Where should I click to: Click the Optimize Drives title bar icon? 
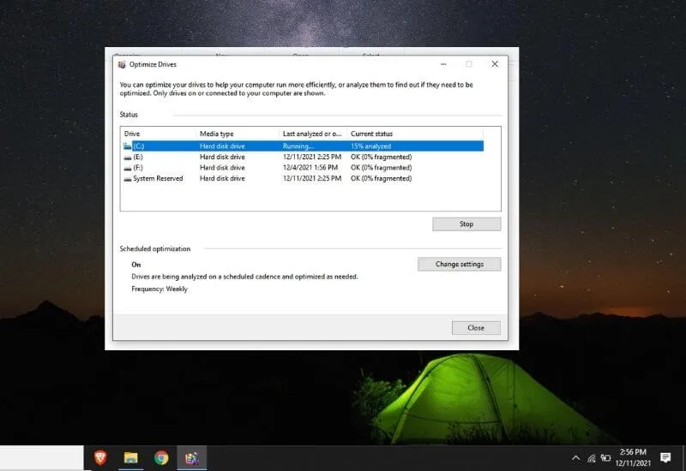(x=122, y=65)
